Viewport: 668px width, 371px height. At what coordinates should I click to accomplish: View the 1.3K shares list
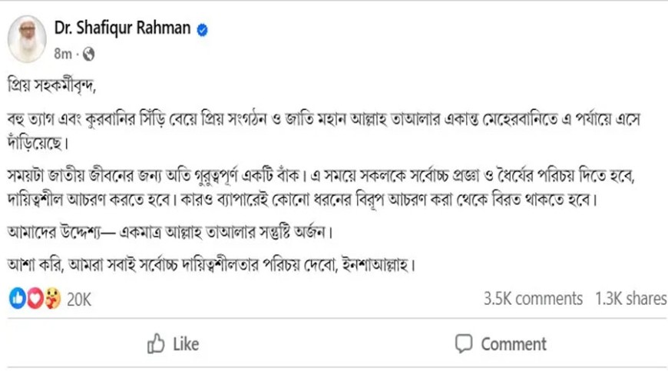[630, 298]
